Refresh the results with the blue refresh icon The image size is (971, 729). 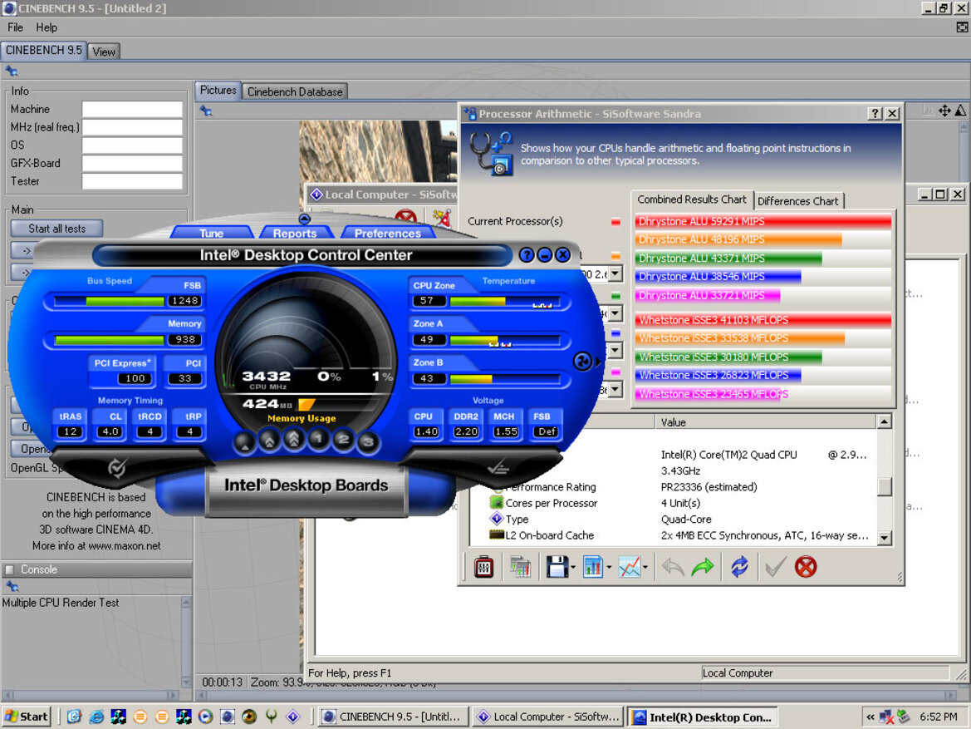click(738, 566)
